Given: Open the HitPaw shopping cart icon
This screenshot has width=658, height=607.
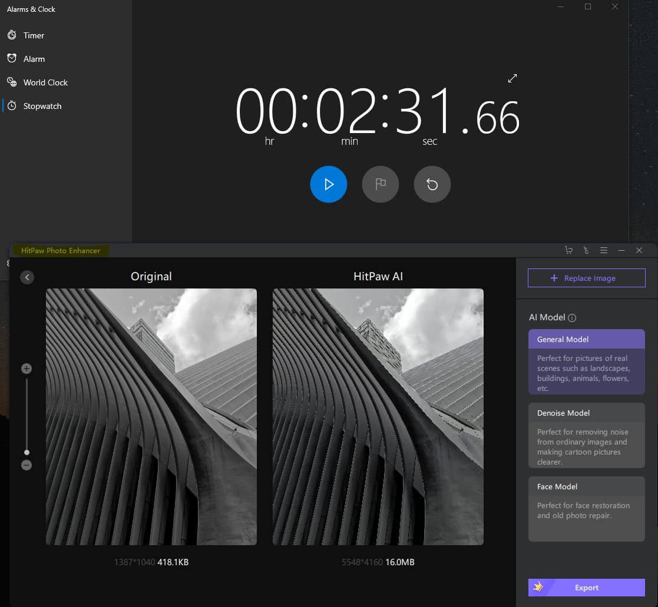Looking at the screenshot, I should pos(568,250).
